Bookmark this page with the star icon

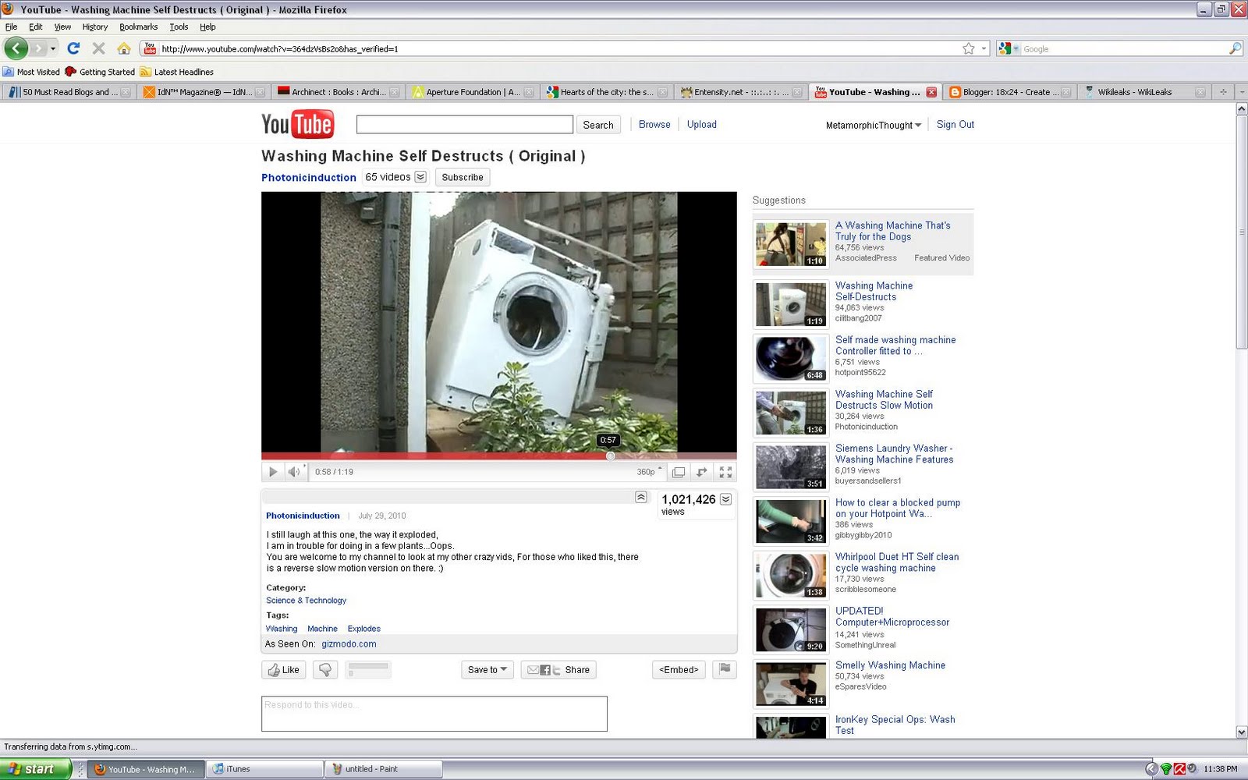[968, 48]
